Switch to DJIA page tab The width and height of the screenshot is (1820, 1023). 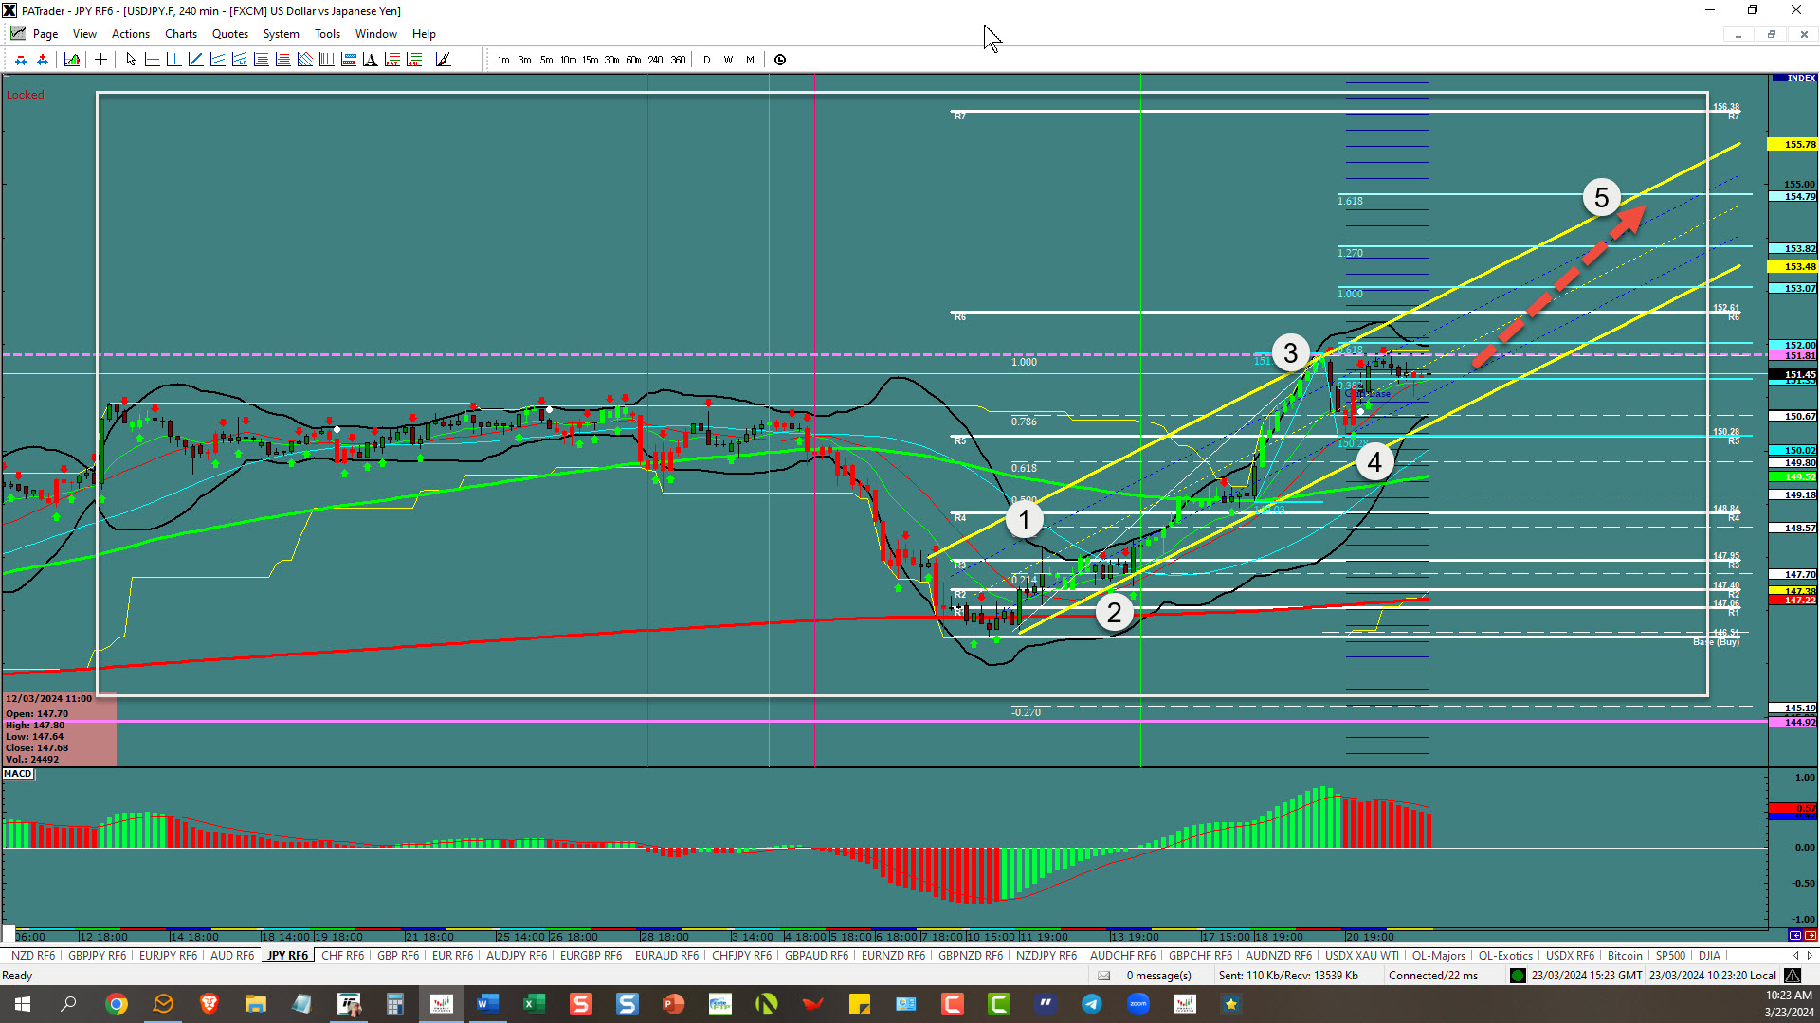(x=1709, y=956)
